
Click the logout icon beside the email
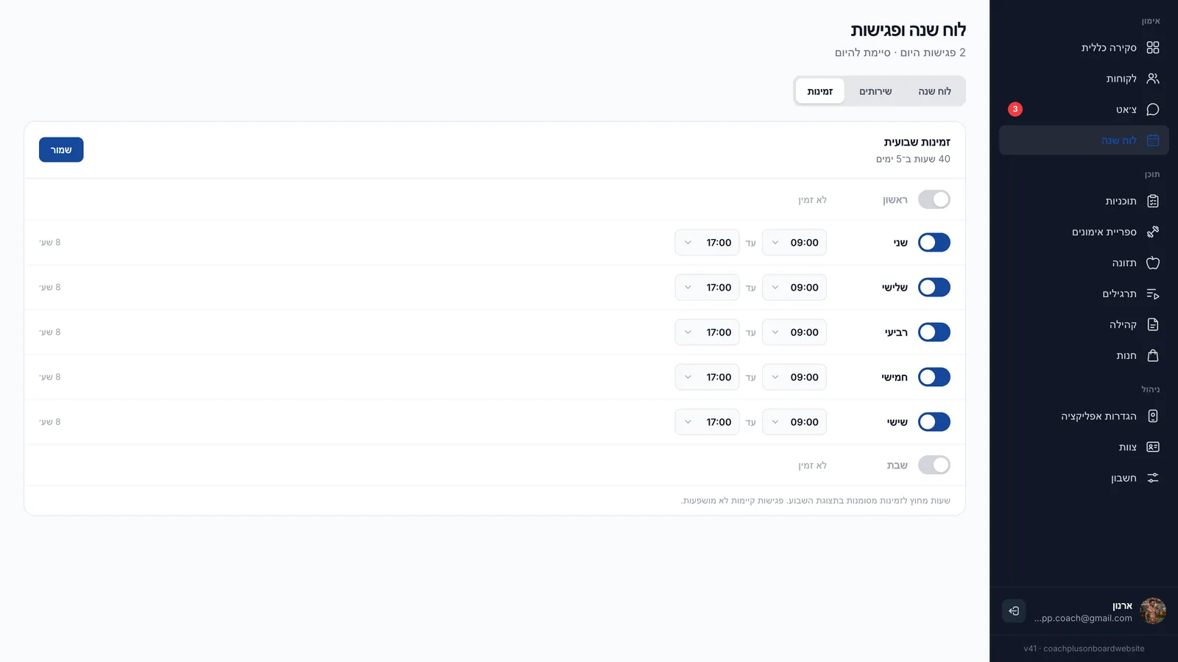pos(1014,611)
